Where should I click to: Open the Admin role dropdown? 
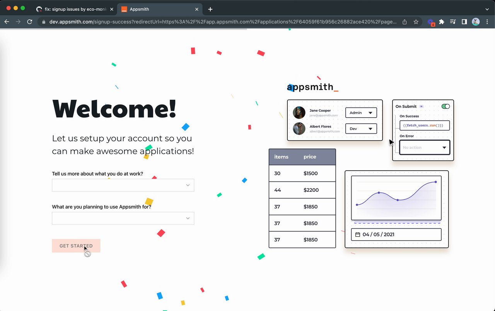pyautogui.click(x=361, y=113)
